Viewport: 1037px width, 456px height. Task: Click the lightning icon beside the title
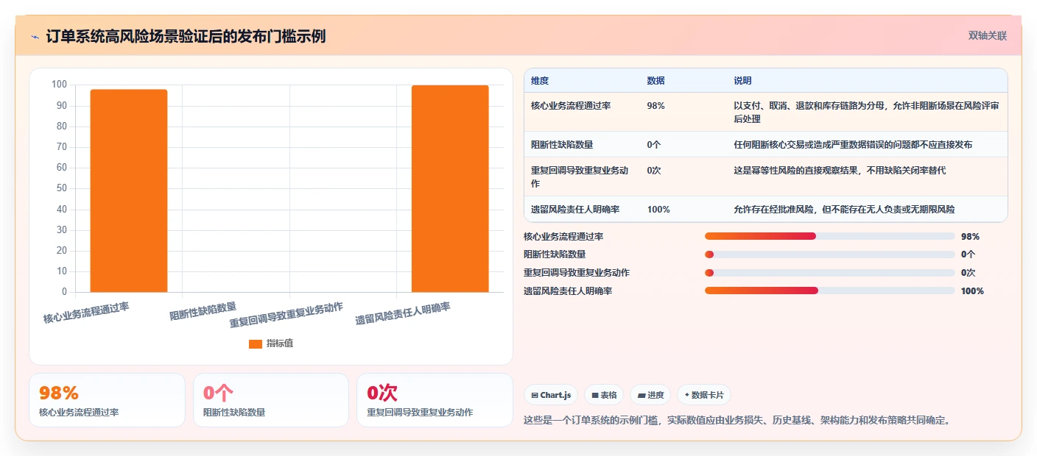click(35, 37)
